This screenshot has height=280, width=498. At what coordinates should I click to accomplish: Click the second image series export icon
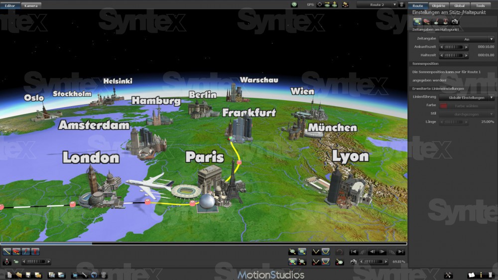[x=61, y=275]
